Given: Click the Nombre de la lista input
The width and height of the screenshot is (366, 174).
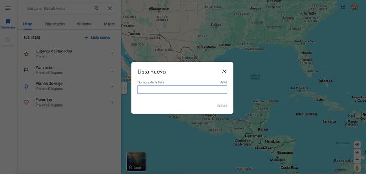Looking at the screenshot, I should [182, 90].
